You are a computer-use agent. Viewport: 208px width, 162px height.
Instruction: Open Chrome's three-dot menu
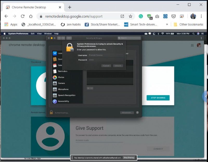pos(201,16)
